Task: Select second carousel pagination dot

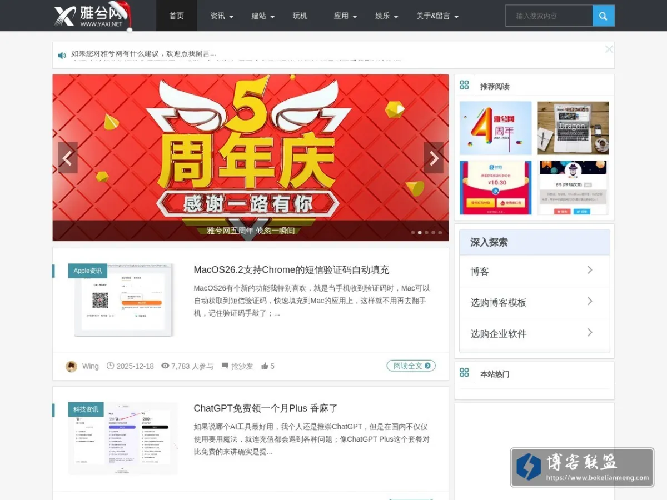Action: pos(420,233)
